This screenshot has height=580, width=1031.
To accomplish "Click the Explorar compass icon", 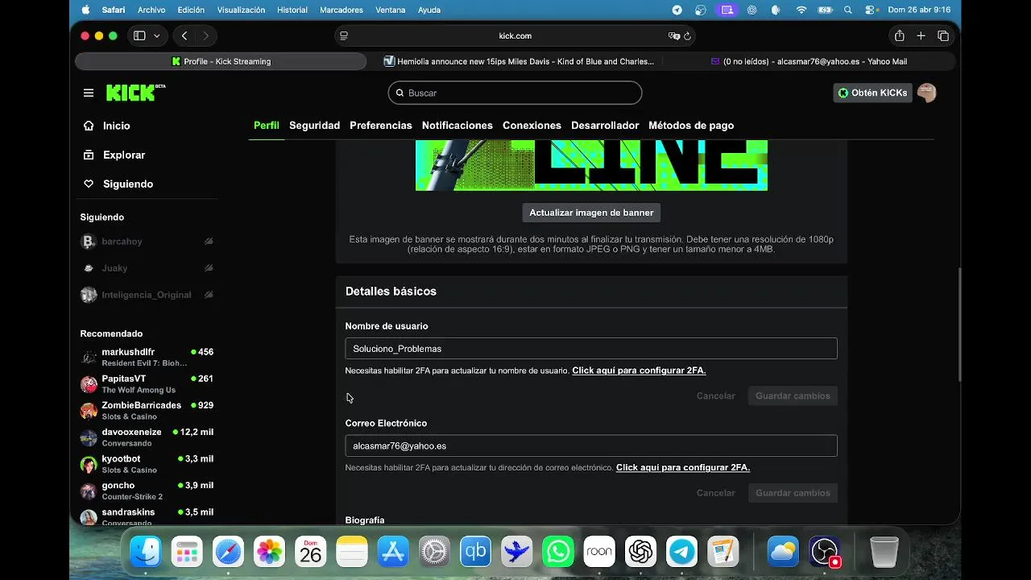I will click(x=89, y=155).
